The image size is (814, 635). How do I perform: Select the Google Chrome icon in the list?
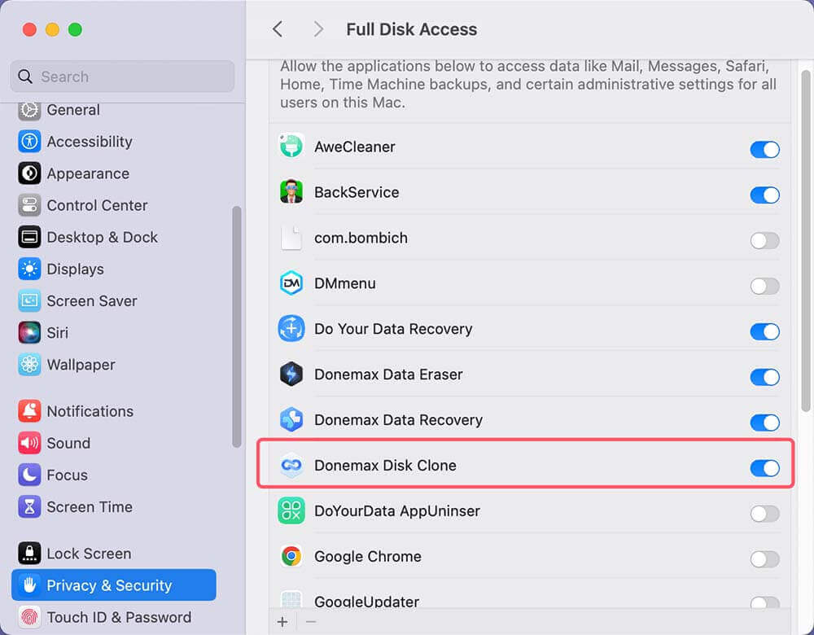pos(291,556)
